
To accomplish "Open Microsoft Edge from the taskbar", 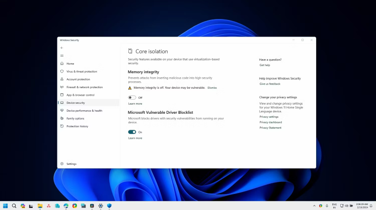I will coord(66,205).
